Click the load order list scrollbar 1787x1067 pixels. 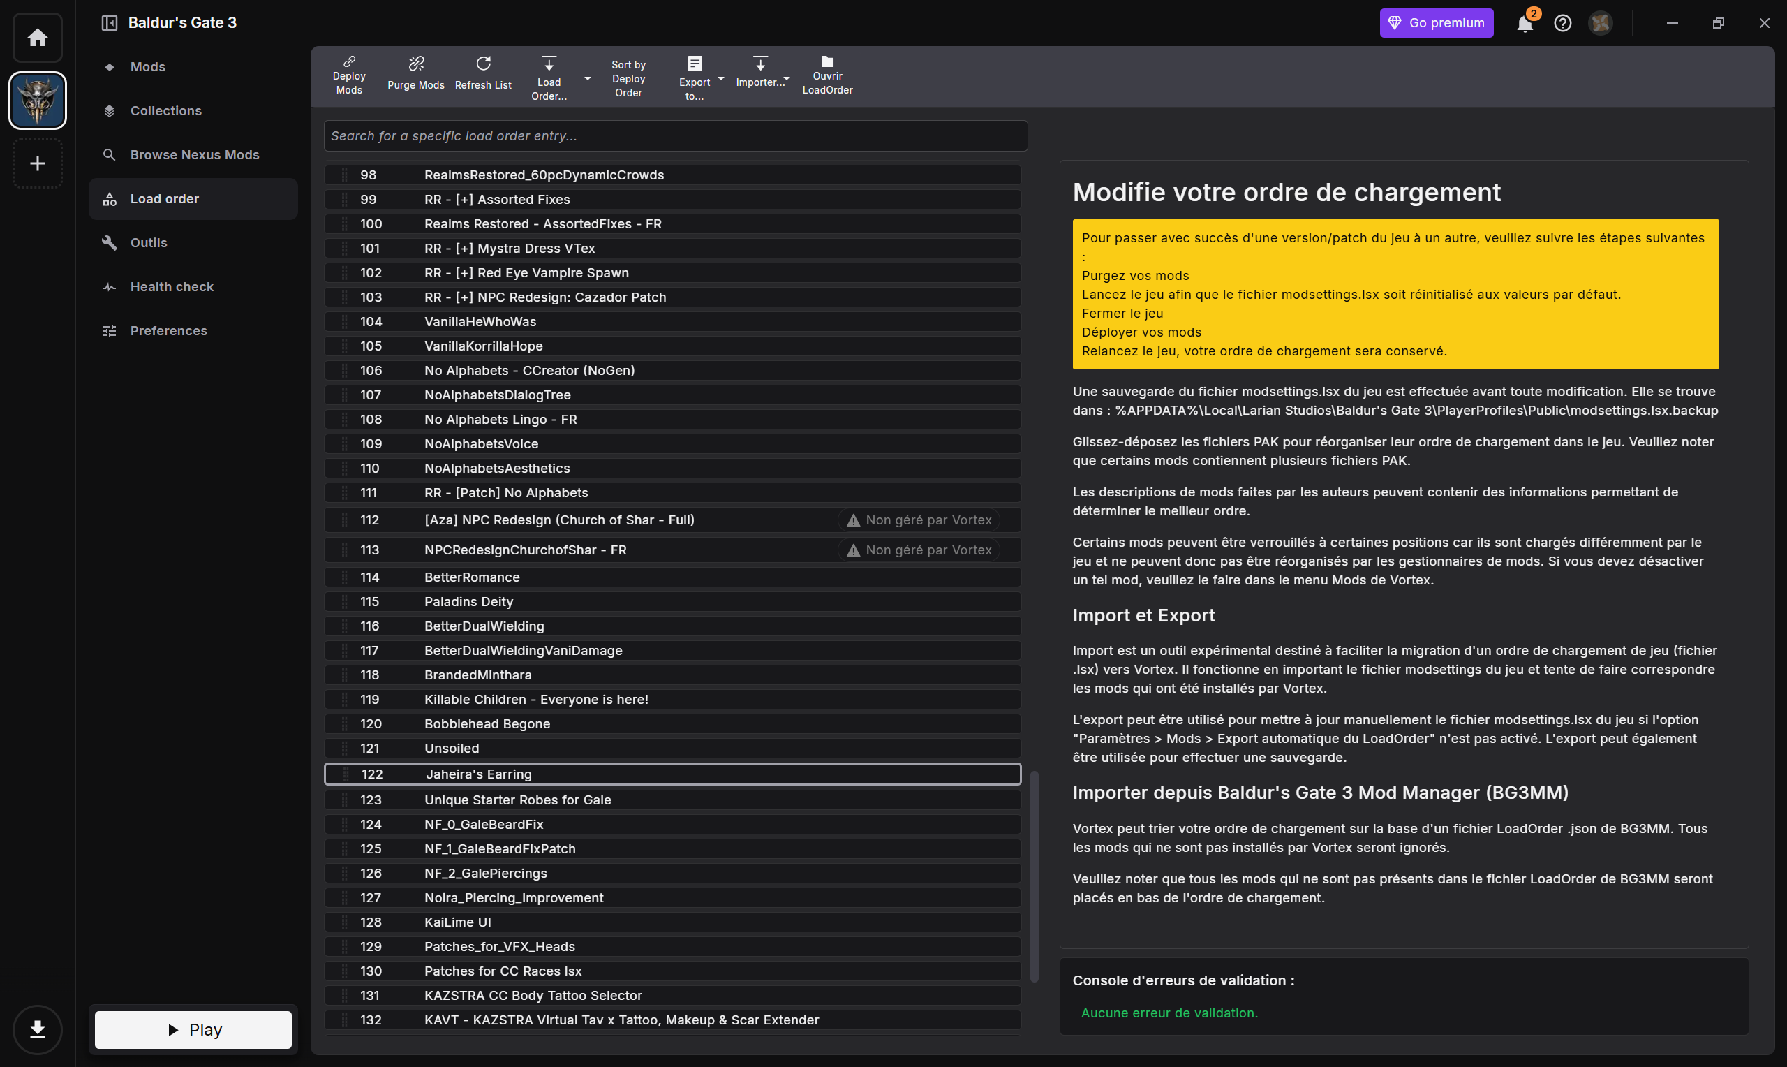1035,876
